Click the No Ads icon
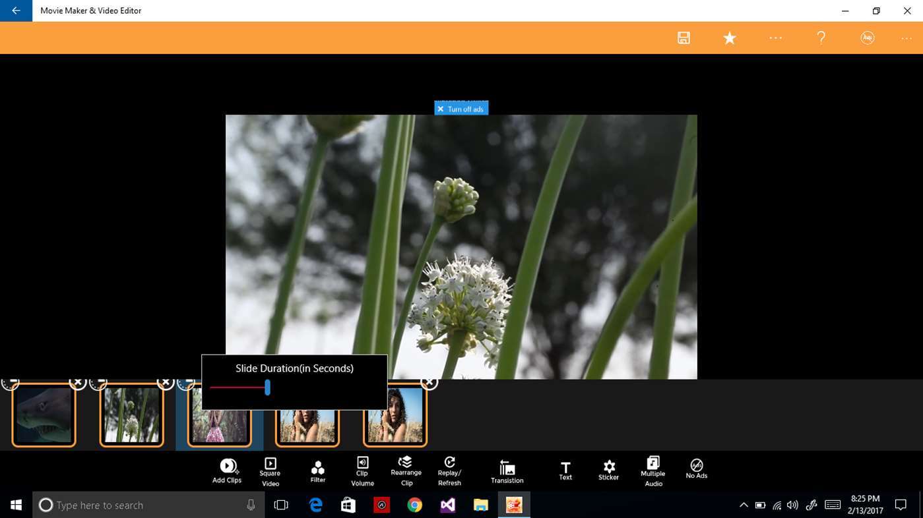The height and width of the screenshot is (518, 923). [696, 465]
